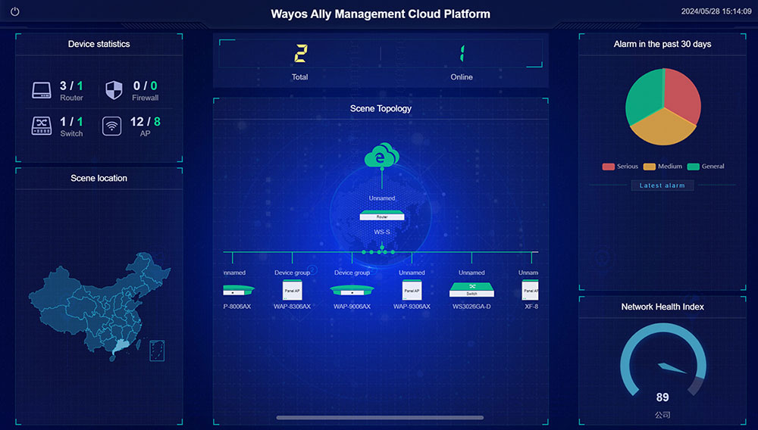Image resolution: width=758 pixels, height=430 pixels.
Task: Click the Network Health Index gauge
Action: (662, 360)
